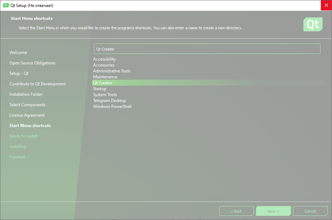Select Accessibility in the folder list
332x220 pixels.
(x=104, y=59)
